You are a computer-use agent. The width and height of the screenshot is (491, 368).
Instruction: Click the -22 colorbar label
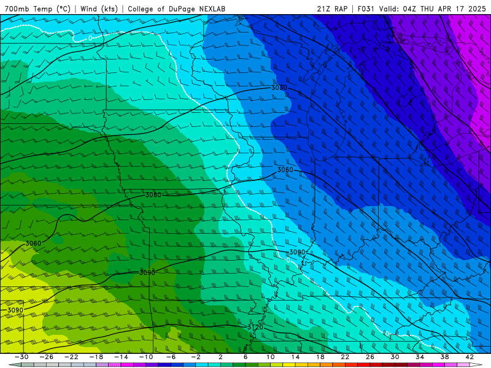pos(71,357)
